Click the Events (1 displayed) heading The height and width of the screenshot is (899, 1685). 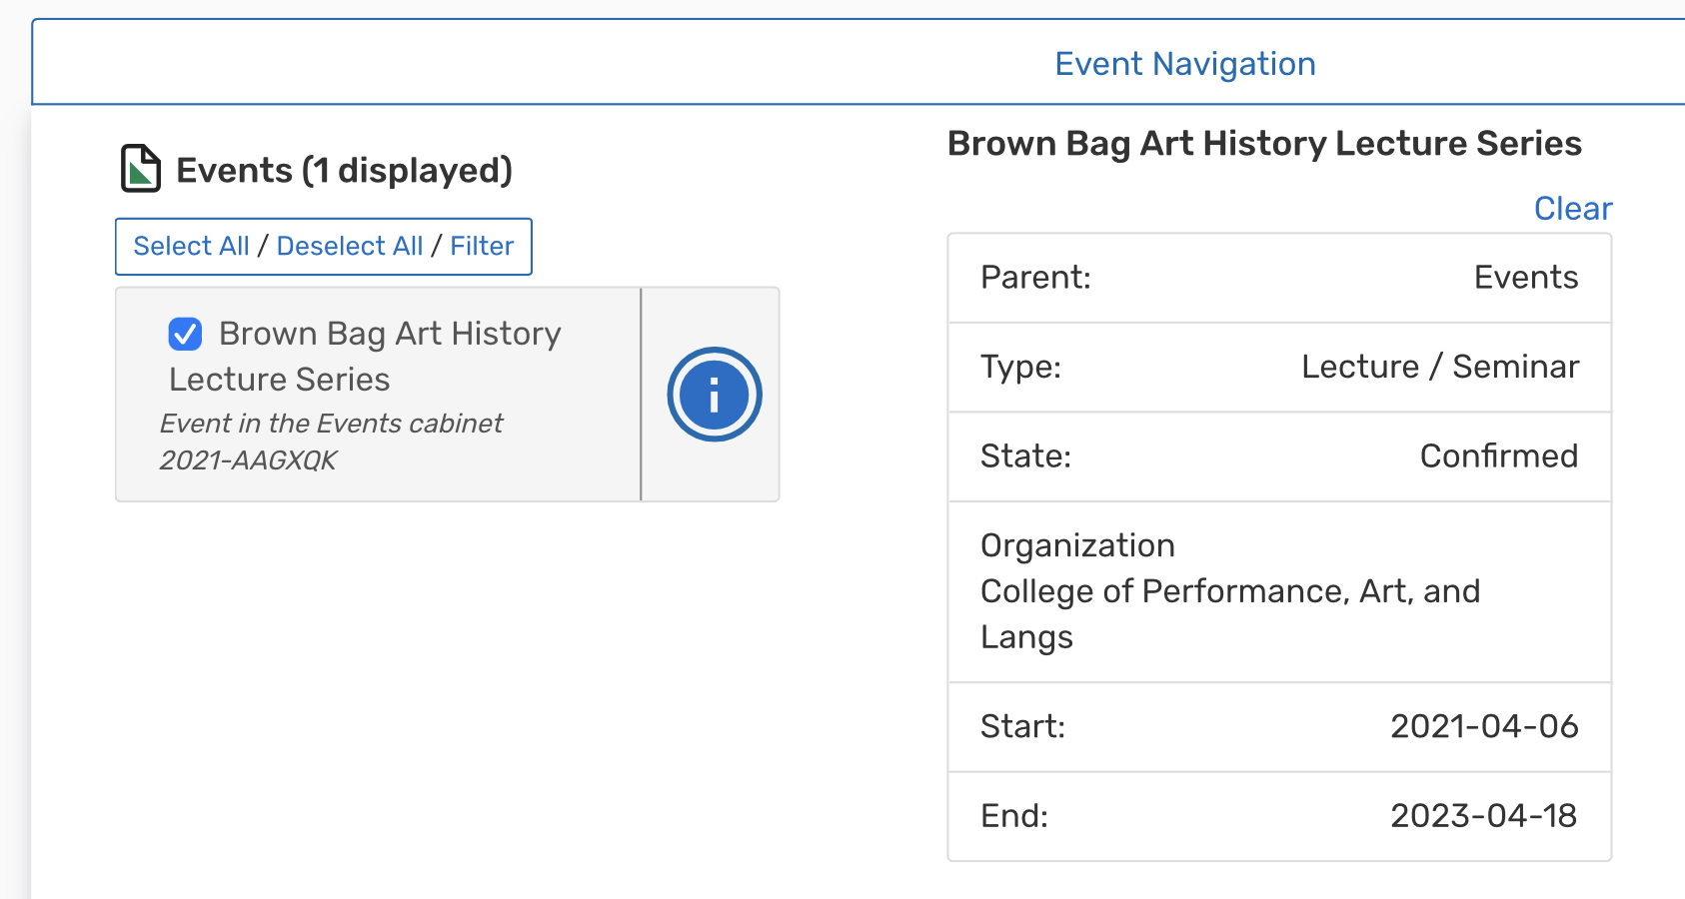[x=344, y=171]
